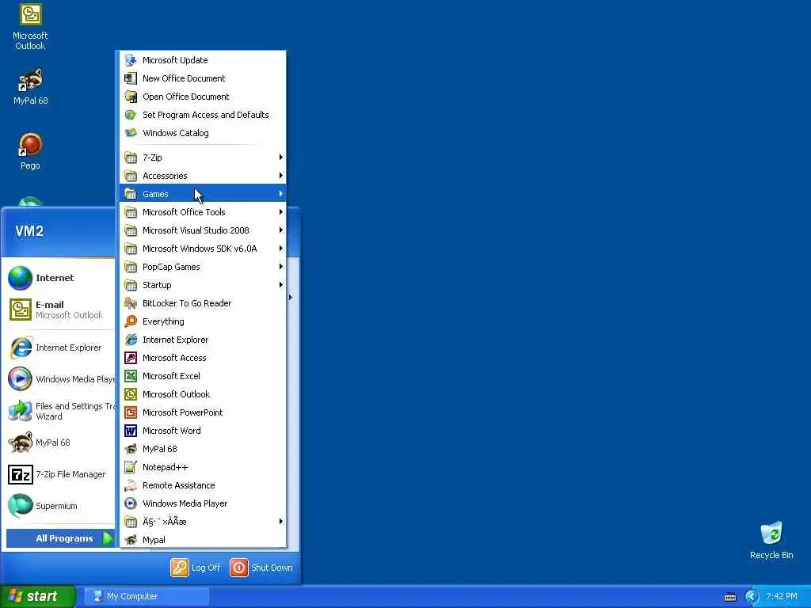The image size is (811, 608).
Task: Launch Supermium from the Start menu
Action: (x=60, y=506)
